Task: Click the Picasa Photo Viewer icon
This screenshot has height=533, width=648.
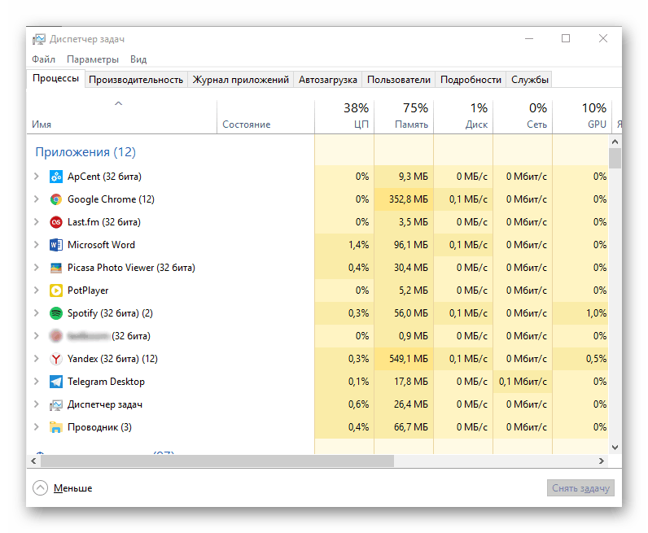Action: (x=56, y=268)
